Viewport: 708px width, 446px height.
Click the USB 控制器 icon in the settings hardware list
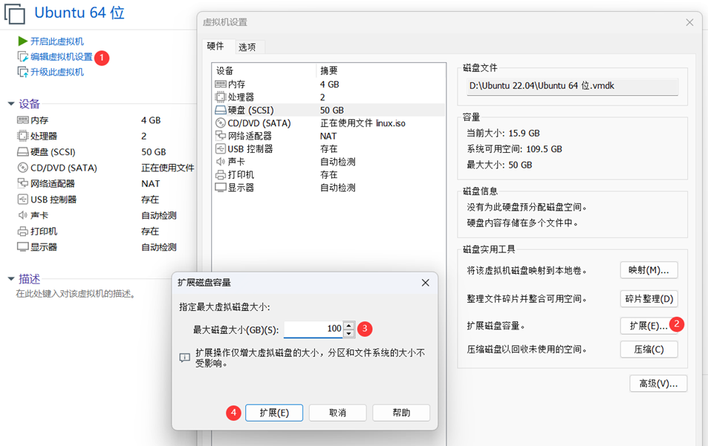pos(221,148)
